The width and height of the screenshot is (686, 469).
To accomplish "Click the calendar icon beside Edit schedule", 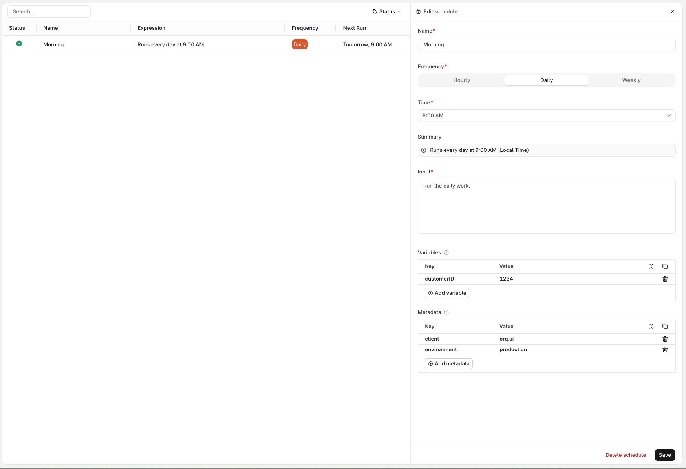I will point(418,12).
